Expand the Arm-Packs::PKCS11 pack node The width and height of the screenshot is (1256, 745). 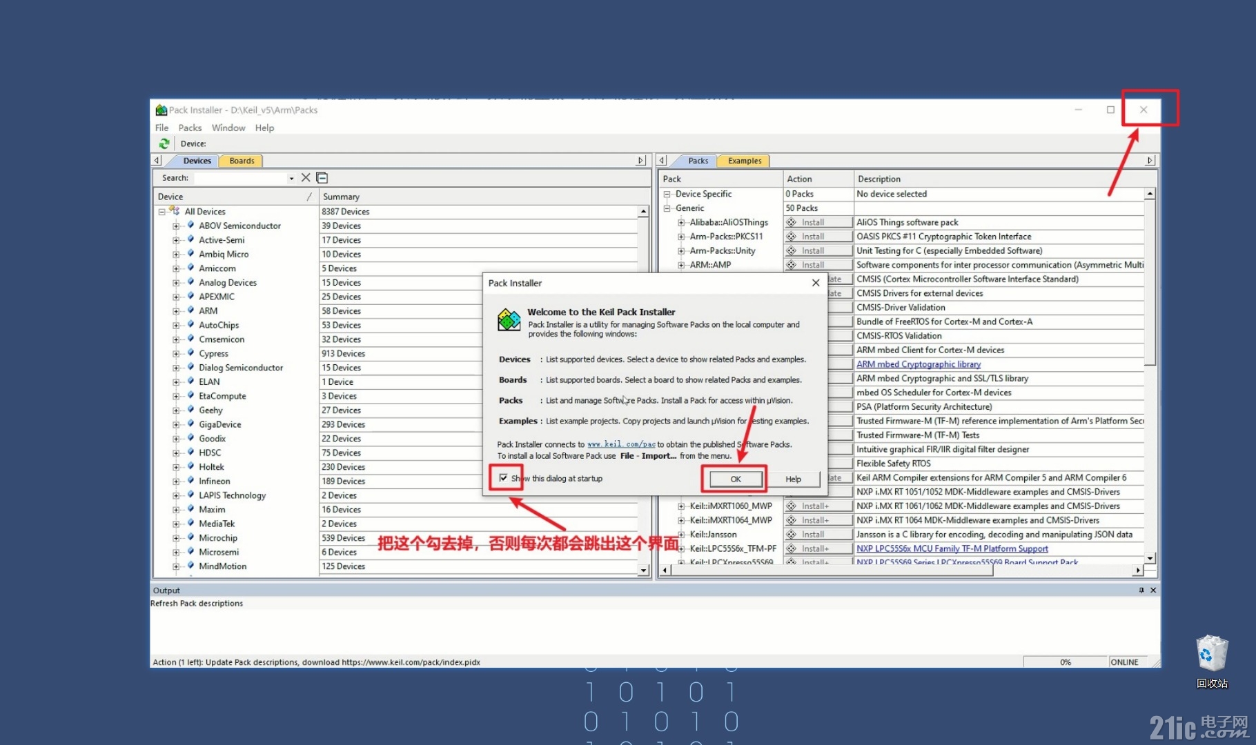pyautogui.click(x=681, y=237)
